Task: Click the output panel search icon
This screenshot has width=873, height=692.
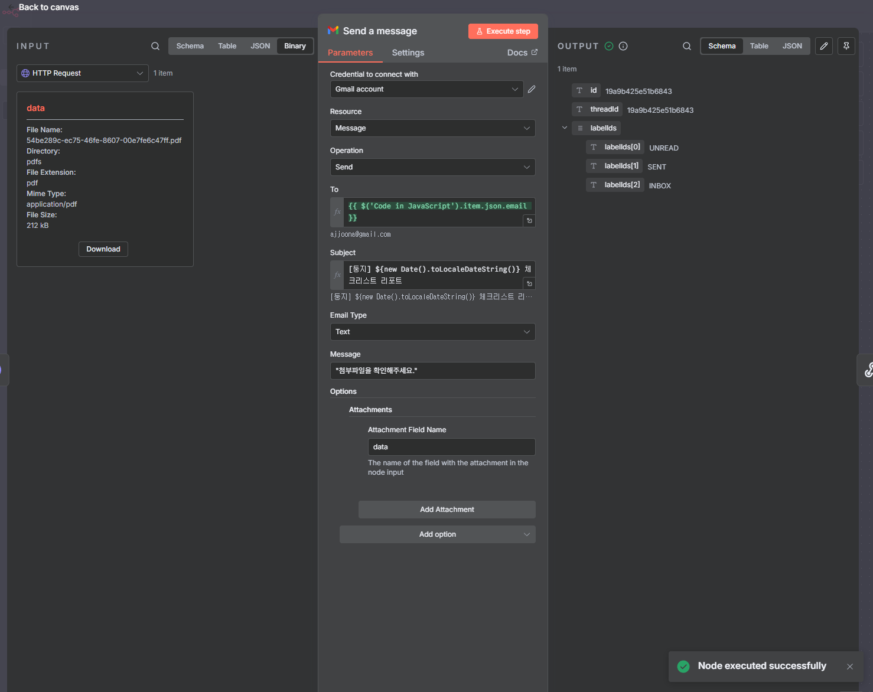Action: 687,46
